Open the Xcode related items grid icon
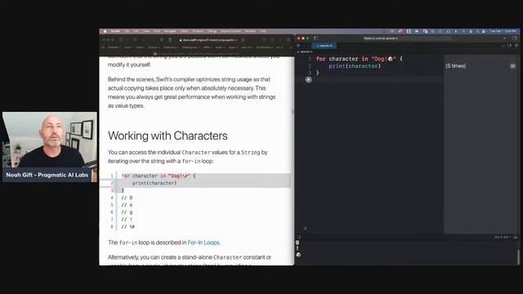The image size is (523, 294). point(298,46)
